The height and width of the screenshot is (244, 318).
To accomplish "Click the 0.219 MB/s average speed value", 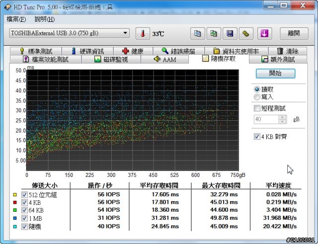I will [x=282, y=202].
